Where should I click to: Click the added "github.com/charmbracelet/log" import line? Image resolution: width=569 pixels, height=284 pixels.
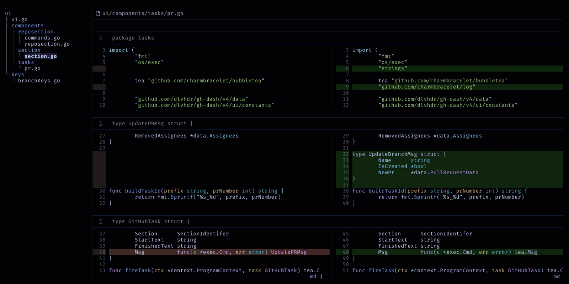click(x=450, y=87)
